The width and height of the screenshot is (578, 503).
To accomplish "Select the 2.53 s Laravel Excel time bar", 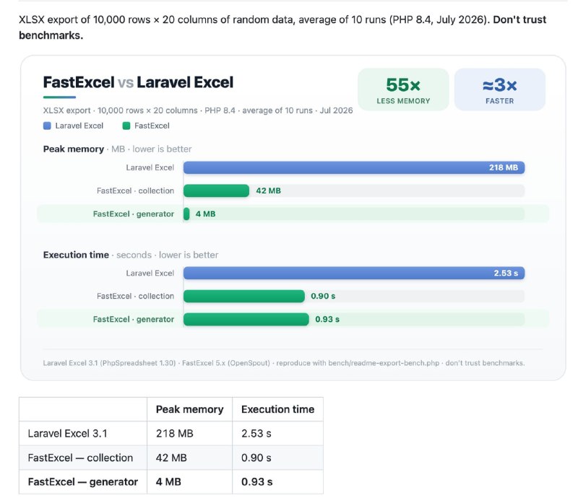I will click(x=354, y=274).
